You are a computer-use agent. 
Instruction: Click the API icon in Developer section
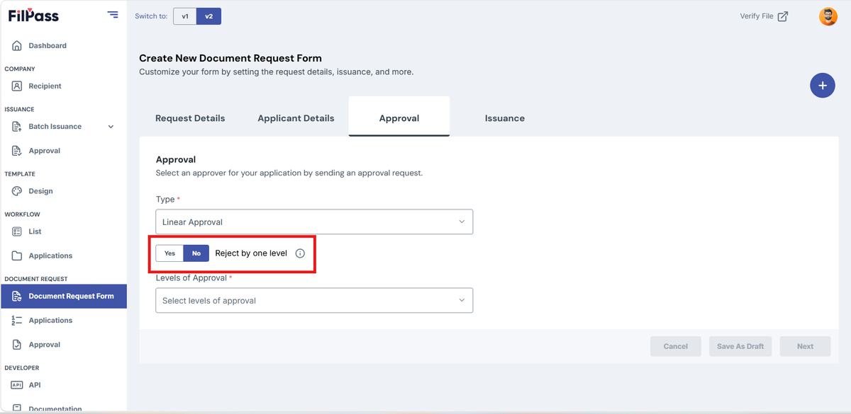17,385
